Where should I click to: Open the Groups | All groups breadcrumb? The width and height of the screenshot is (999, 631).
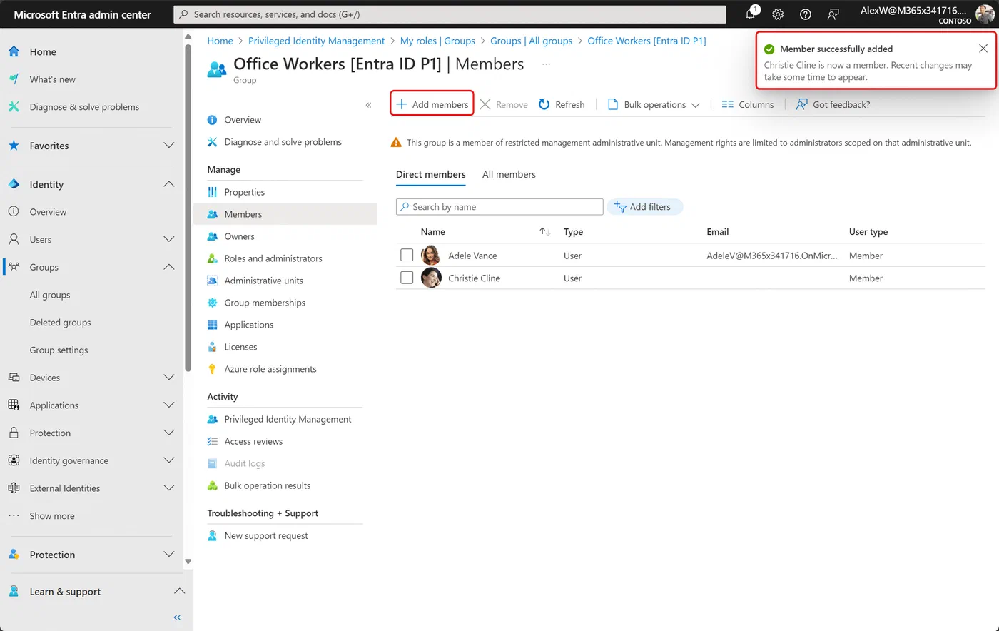tap(532, 41)
